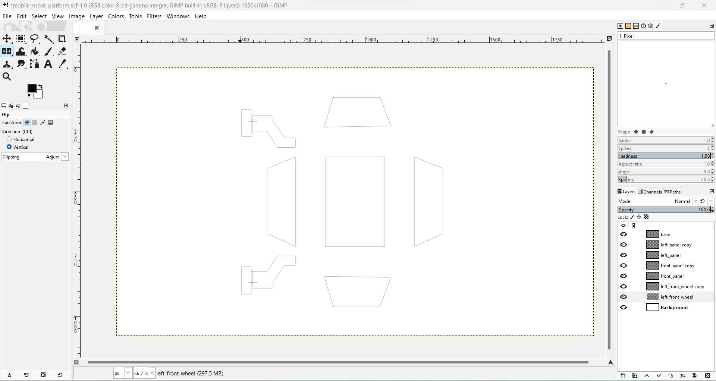The height and width of the screenshot is (381, 716).
Task: Toggle lock alpha channel for layer
Action: pyautogui.click(x=647, y=217)
